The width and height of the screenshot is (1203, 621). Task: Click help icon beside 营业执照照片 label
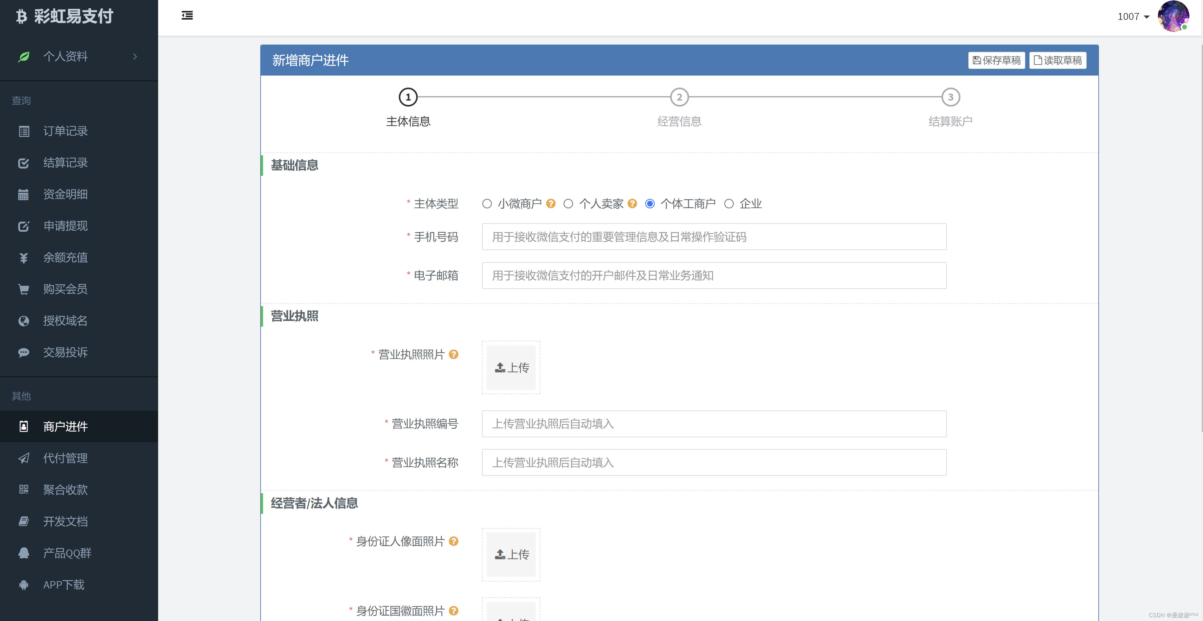pos(453,354)
